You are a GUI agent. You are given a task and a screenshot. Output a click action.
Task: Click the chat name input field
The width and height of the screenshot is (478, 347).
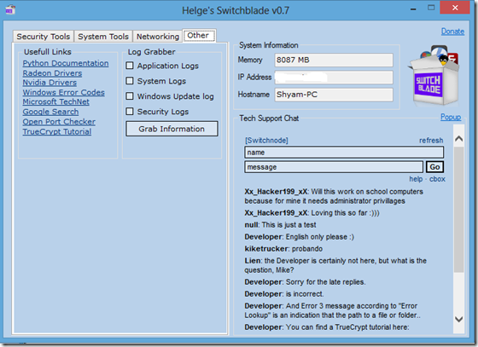point(344,153)
